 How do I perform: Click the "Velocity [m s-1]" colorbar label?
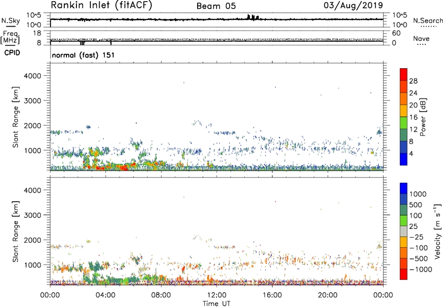point(437,231)
